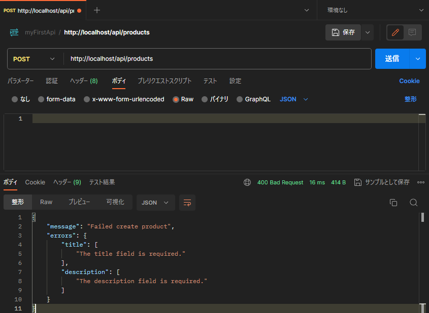Switch response view to Raw

point(46,202)
